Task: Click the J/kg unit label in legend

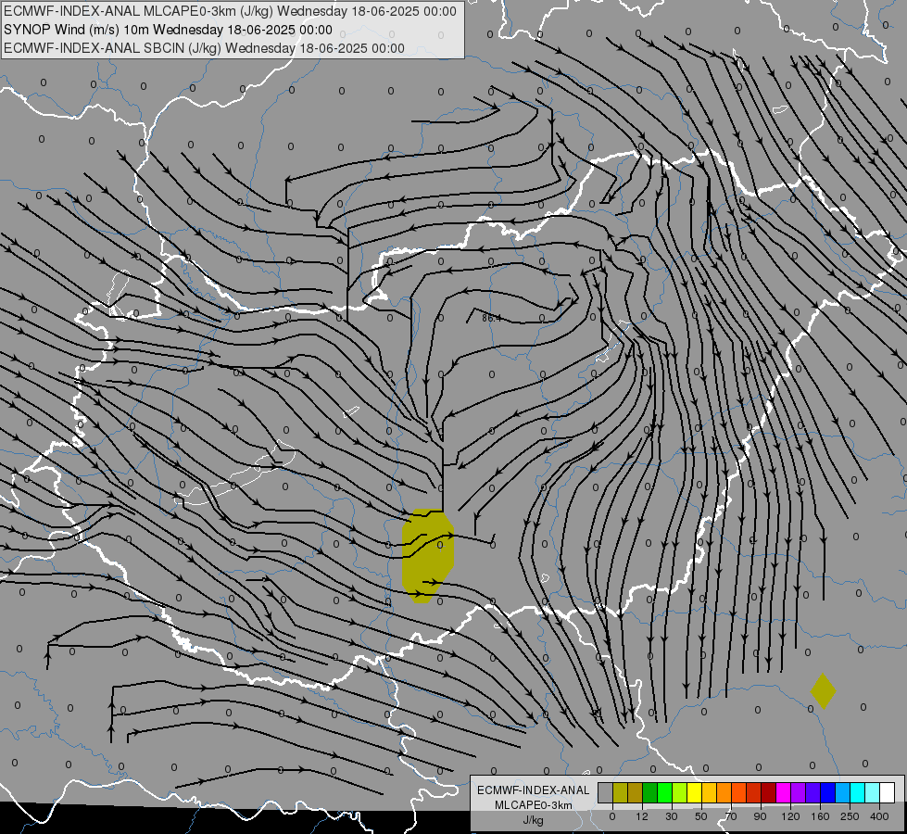Action: (533, 820)
